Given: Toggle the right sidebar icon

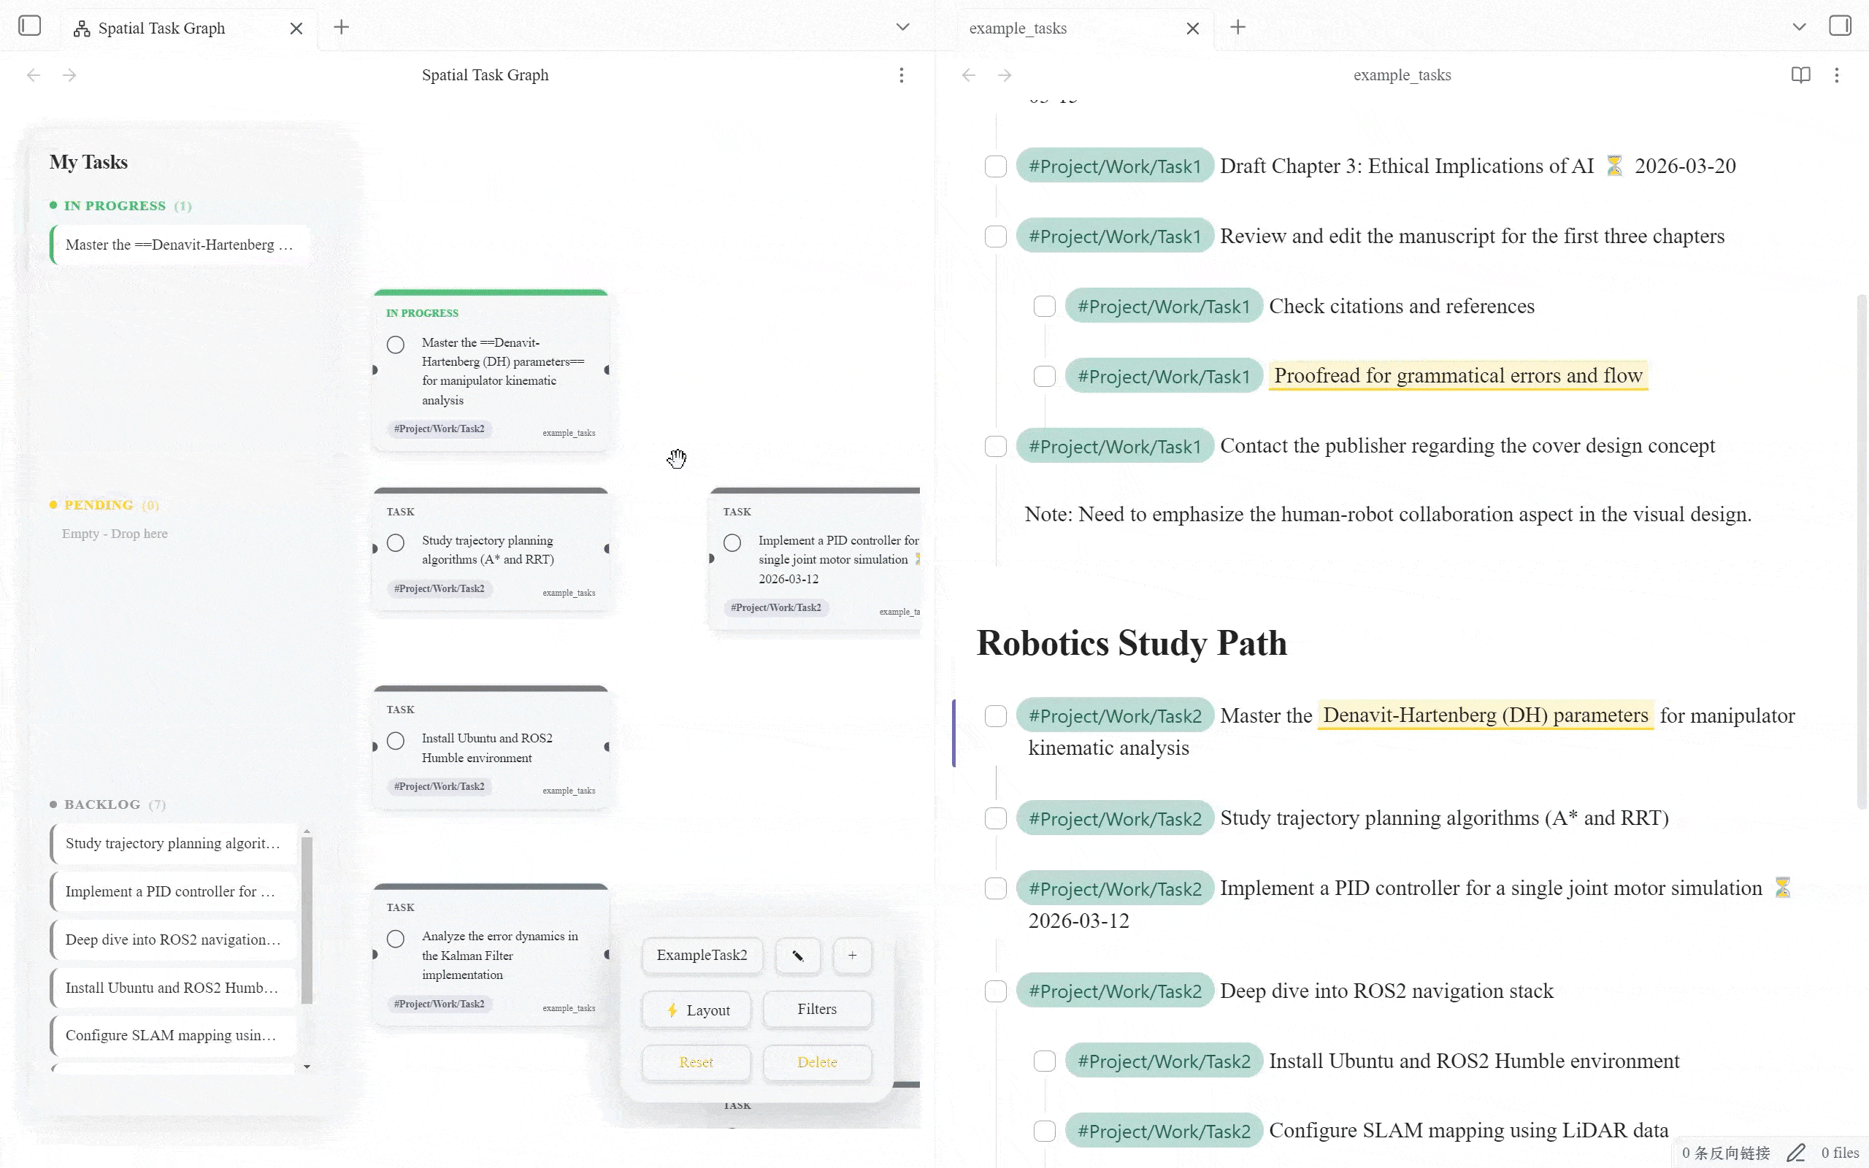Looking at the screenshot, I should pyautogui.click(x=1840, y=26).
